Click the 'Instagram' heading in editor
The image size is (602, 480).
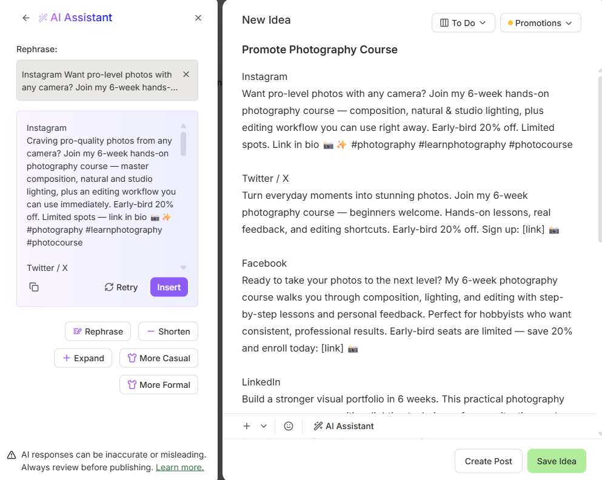point(264,77)
